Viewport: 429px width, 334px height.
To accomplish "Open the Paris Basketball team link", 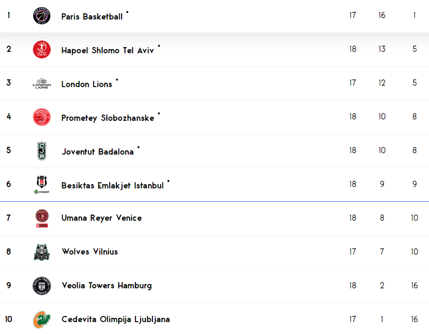I will [92, 17].
